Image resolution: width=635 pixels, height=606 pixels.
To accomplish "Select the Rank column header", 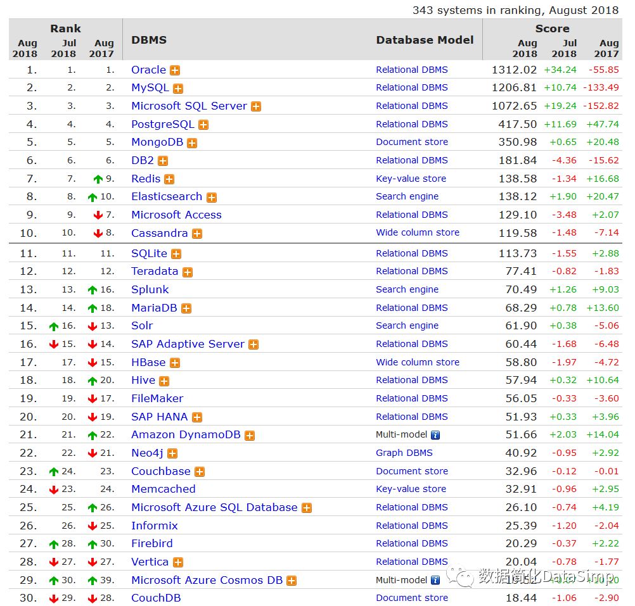I will point(66,28).
